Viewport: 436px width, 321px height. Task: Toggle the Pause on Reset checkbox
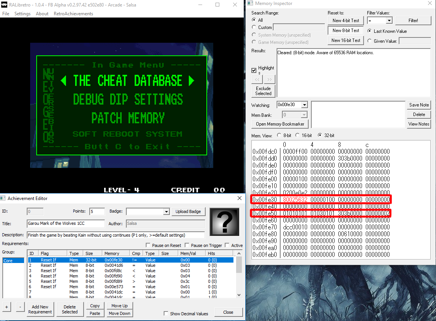[148, 245]
